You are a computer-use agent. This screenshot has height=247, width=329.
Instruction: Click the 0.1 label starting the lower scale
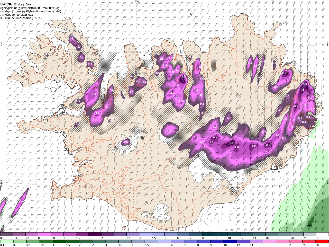point(2,245)
